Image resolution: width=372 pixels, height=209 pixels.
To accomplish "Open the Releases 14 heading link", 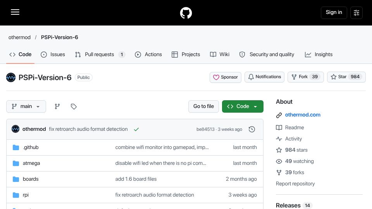I will [x=294, y=205].
